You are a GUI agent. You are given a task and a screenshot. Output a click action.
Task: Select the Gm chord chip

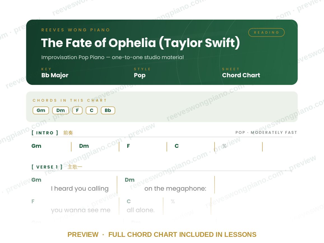click(41, 110)
